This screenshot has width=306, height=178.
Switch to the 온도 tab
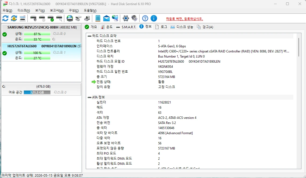(107, 27)
